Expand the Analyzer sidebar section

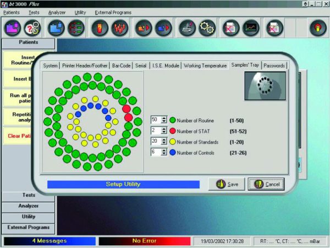pos(29,207)
